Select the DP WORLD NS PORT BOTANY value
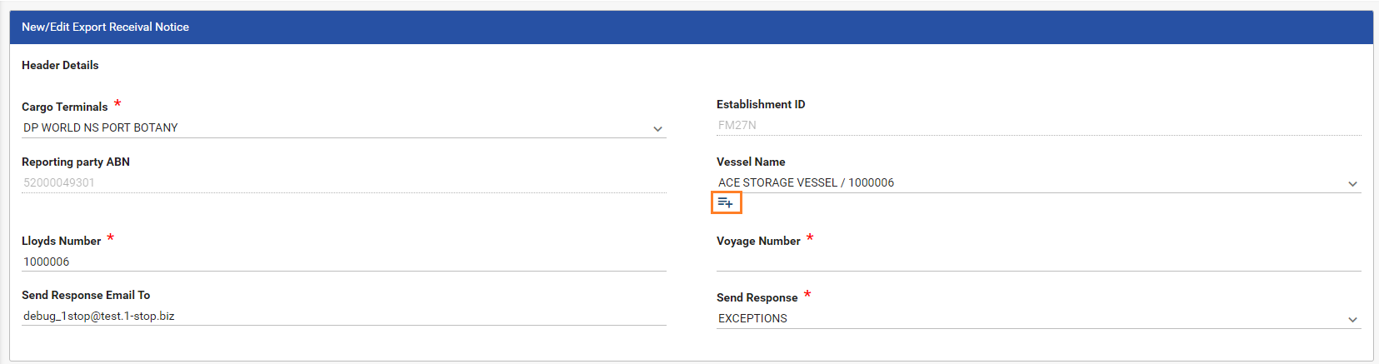This screenshot has width=1379, height=364. 101,127
